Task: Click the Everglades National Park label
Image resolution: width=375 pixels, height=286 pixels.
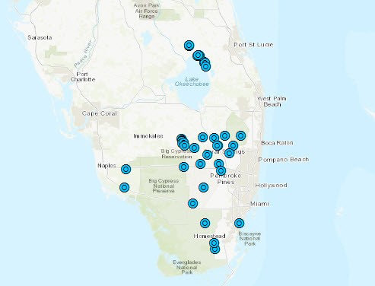Action: [187, 267]
